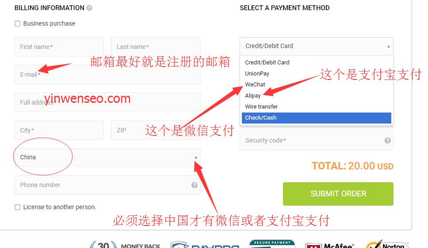Enable the Business purchase checkbox
This screenshot has width=428, height=248.
18,24
